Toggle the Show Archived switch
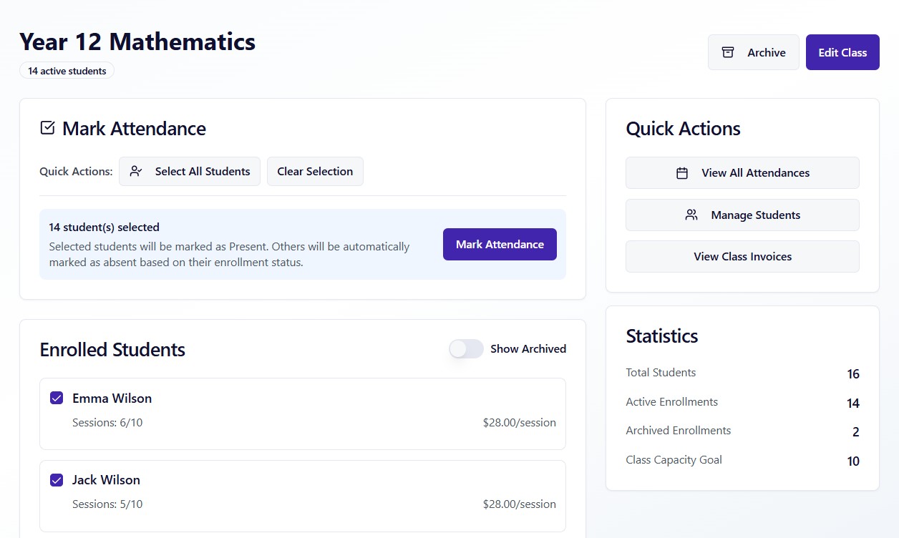 pos(466,348)
